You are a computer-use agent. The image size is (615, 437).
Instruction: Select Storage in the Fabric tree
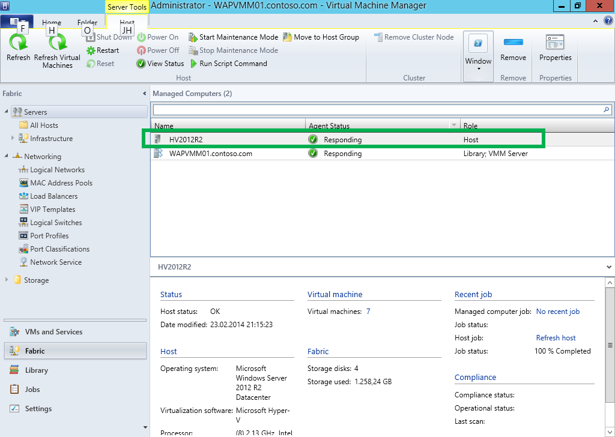(31, 280)
